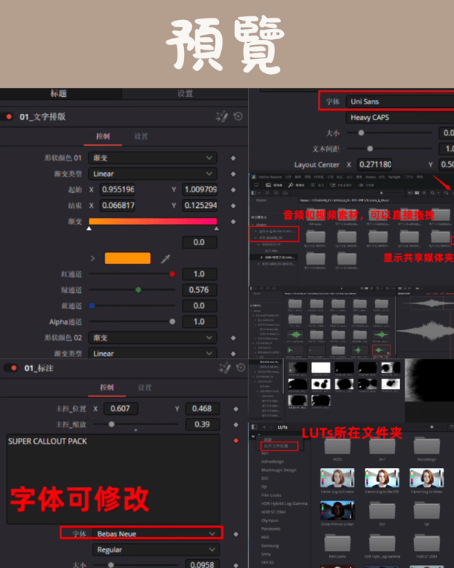Click the 绿通道 value field 0.576

(x=200, y=290)
